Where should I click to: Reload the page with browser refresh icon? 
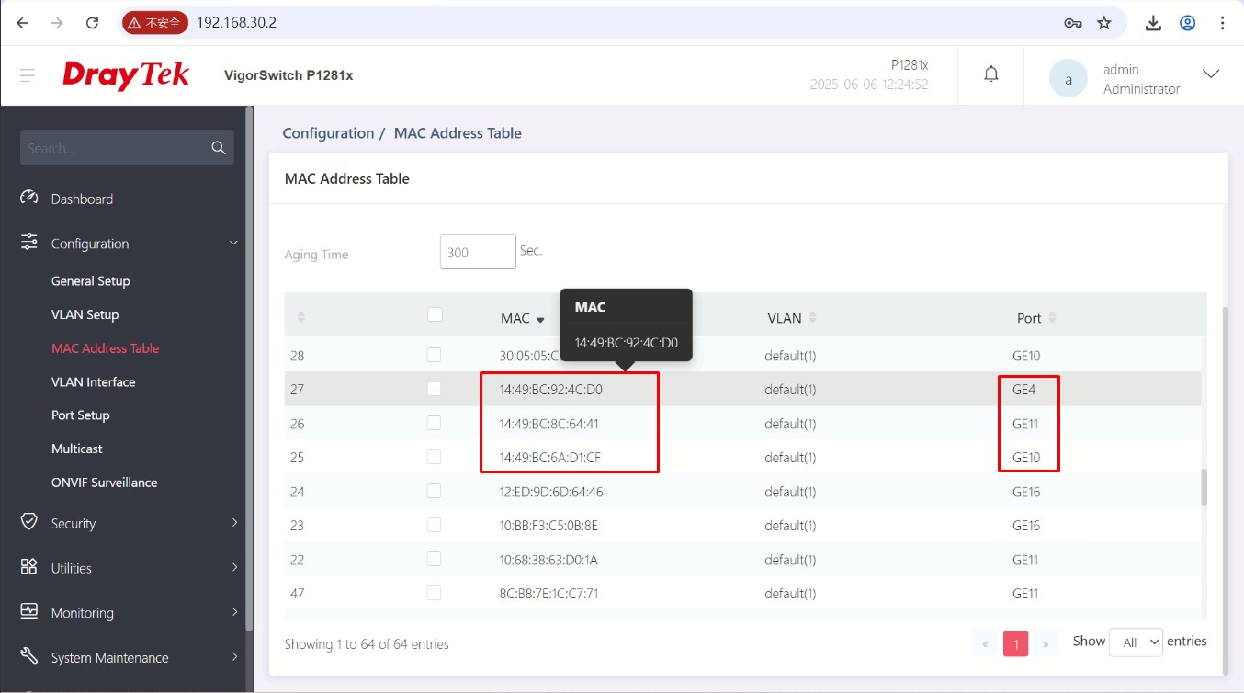92,23
